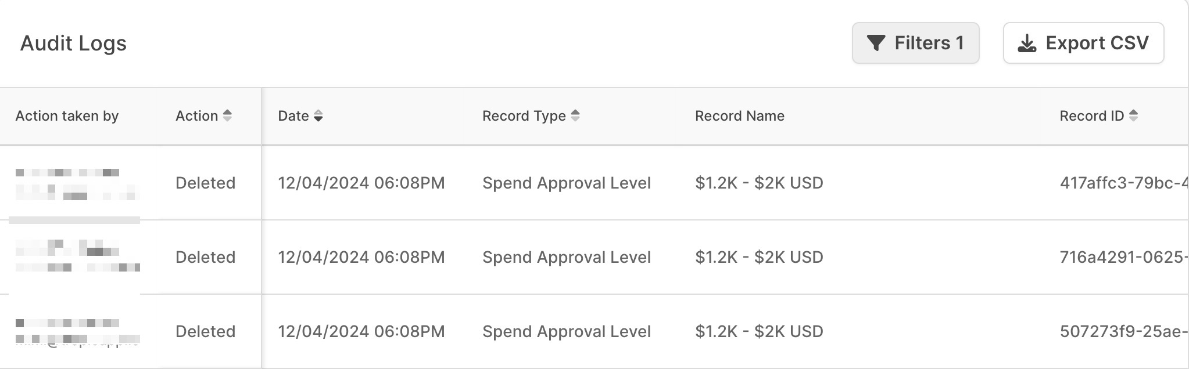1189x369 pixels.
Task: Select the third row's Deleted action
Action: coord(205,331)
